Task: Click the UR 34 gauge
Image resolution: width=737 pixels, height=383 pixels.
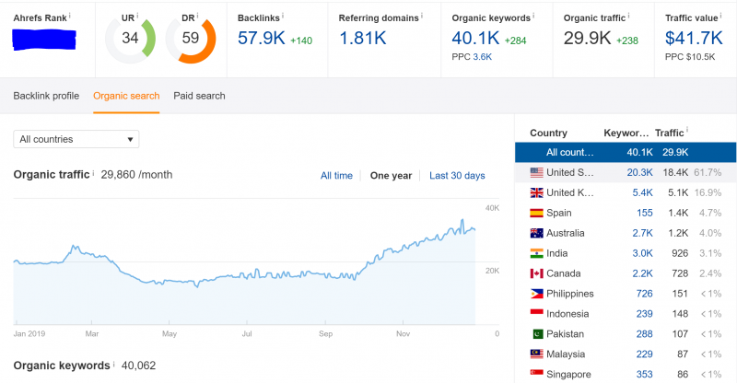Action: coord(130,38)
